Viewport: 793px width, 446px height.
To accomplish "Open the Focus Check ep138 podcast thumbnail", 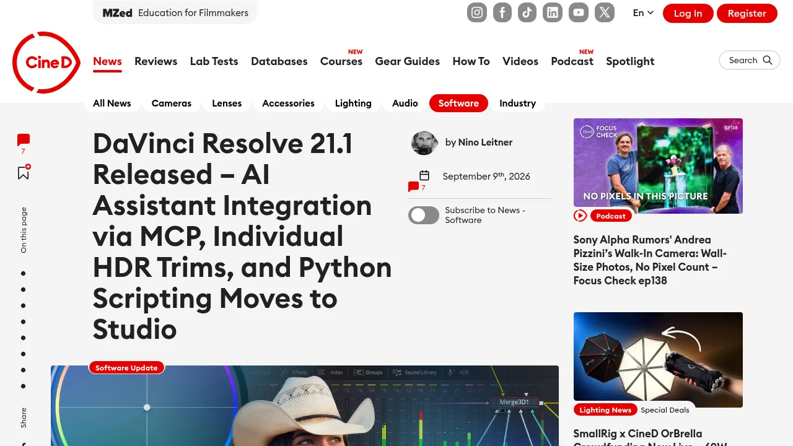I will (x=658, y=166).
